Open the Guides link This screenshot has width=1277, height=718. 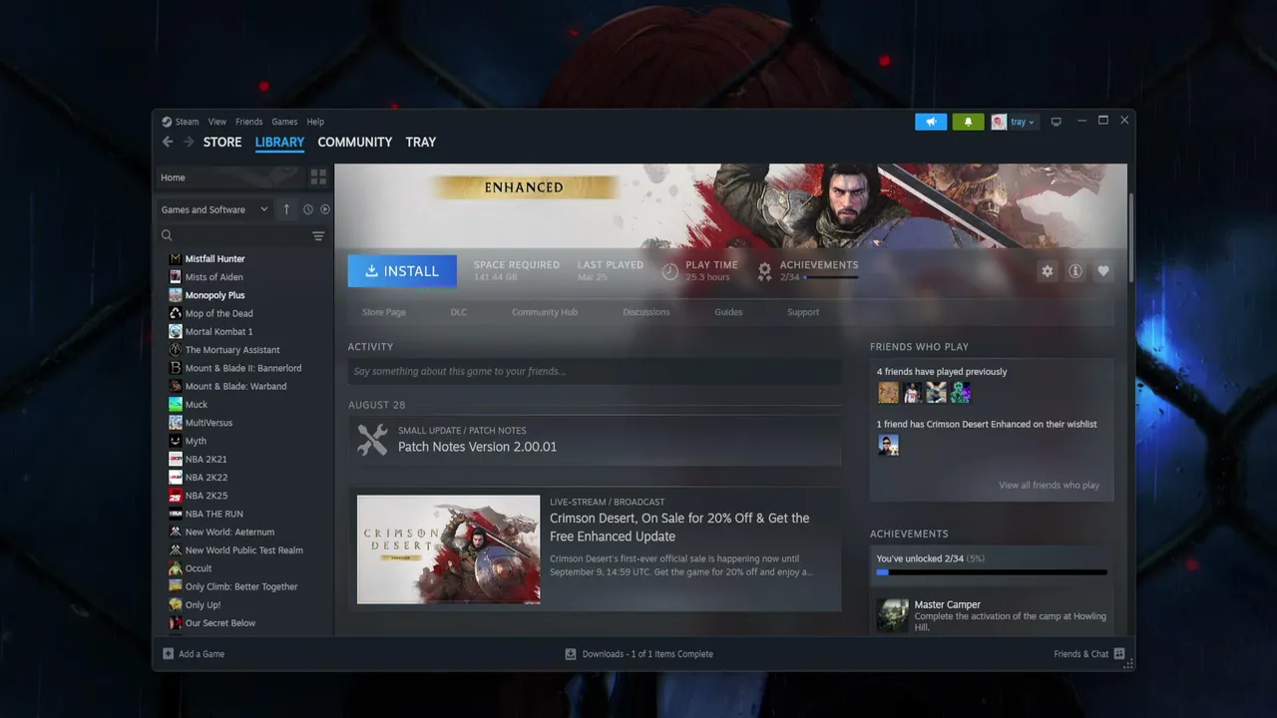point(728,312)
